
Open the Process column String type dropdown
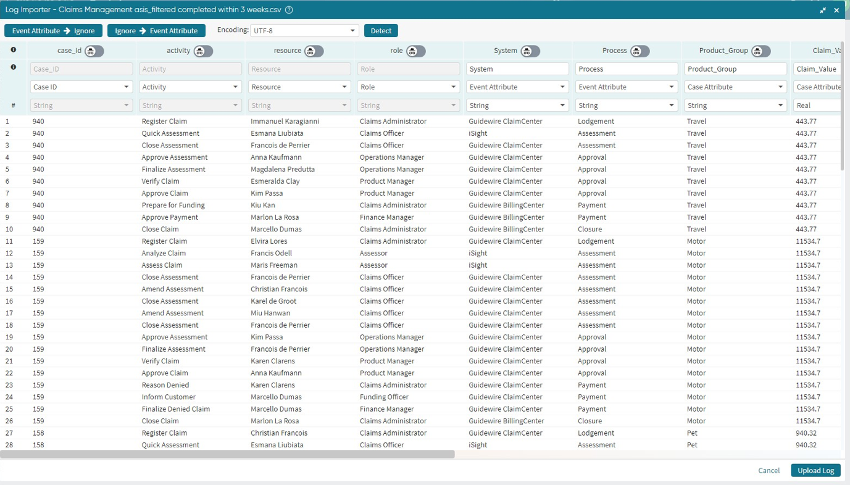(x=626, y=106)
